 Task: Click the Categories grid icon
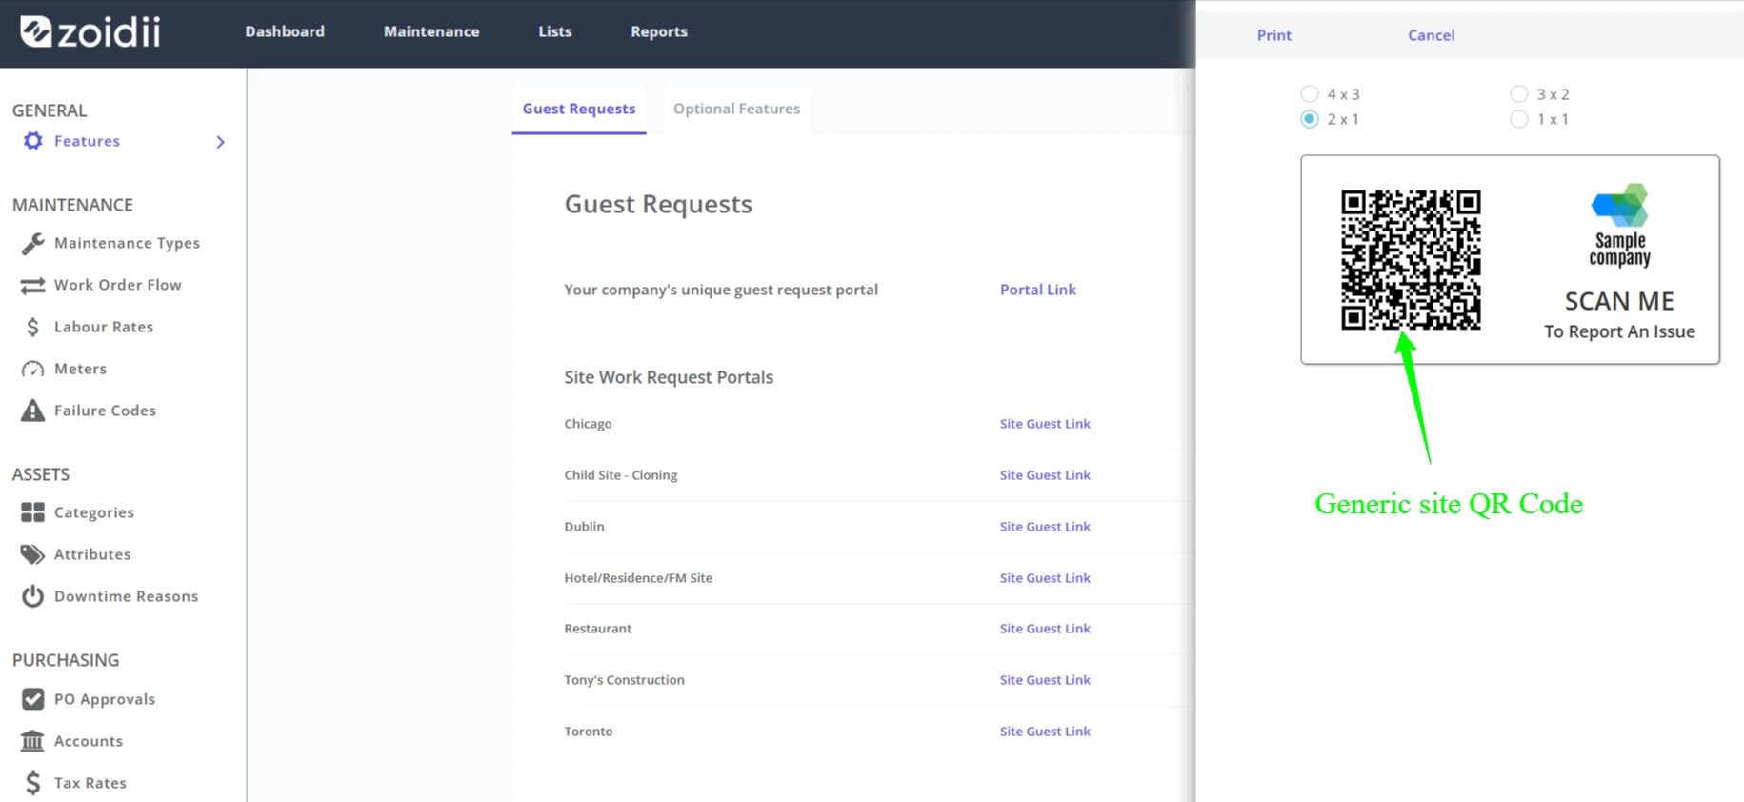point(33,512)
